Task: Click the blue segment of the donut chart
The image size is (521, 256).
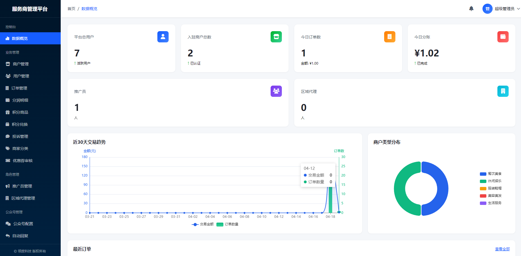Action: pyautogui.click(x=443, y=189)
